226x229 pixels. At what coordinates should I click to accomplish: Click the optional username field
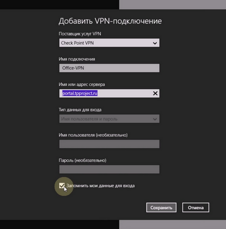click(x=109, y=144)
